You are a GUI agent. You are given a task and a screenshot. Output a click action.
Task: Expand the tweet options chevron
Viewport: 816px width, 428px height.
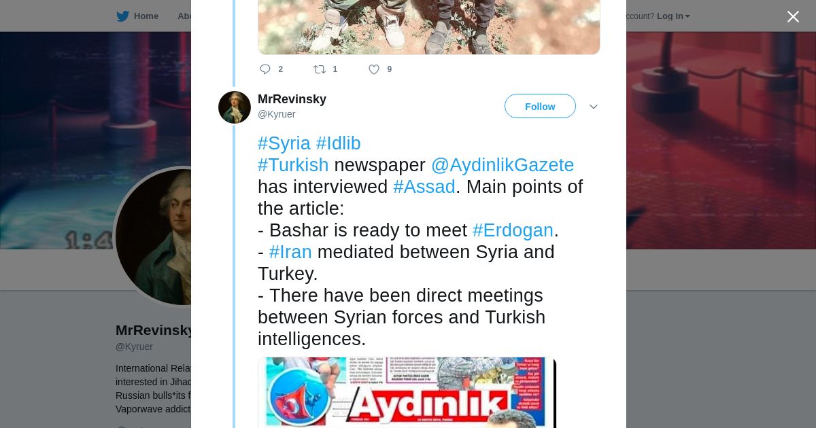click(593, 107)
